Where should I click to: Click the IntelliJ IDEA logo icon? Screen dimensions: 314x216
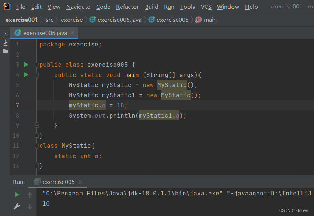pyautogui.click(x=7, y=7)
